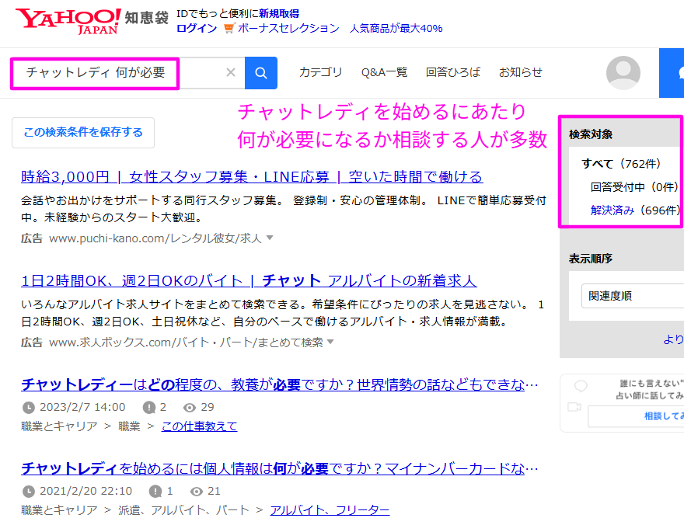Click the 職業 breadcrumb before この仕事教えて
The height and width of the screenshot is (532, 684).
[129, 426]
